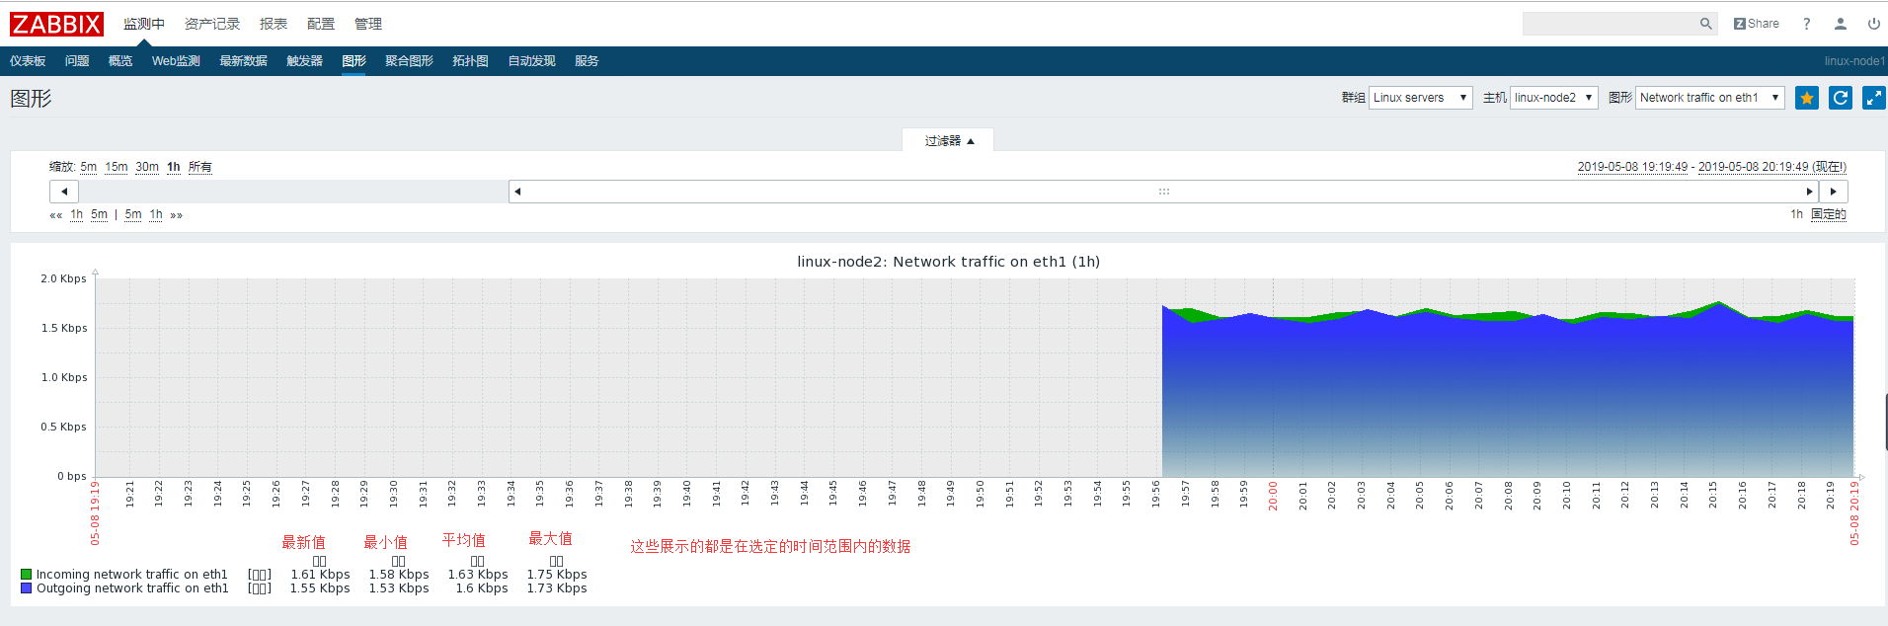Open the 资产记录 top menu
1888x626 pixels.
coord(212,24)
